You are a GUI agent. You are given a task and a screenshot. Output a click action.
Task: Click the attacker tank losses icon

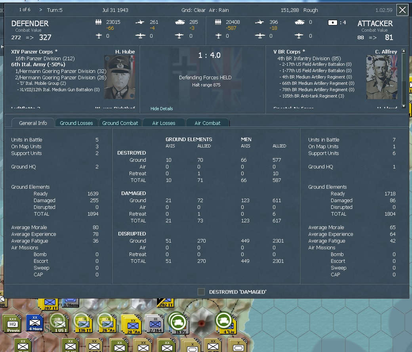[300, 22]
